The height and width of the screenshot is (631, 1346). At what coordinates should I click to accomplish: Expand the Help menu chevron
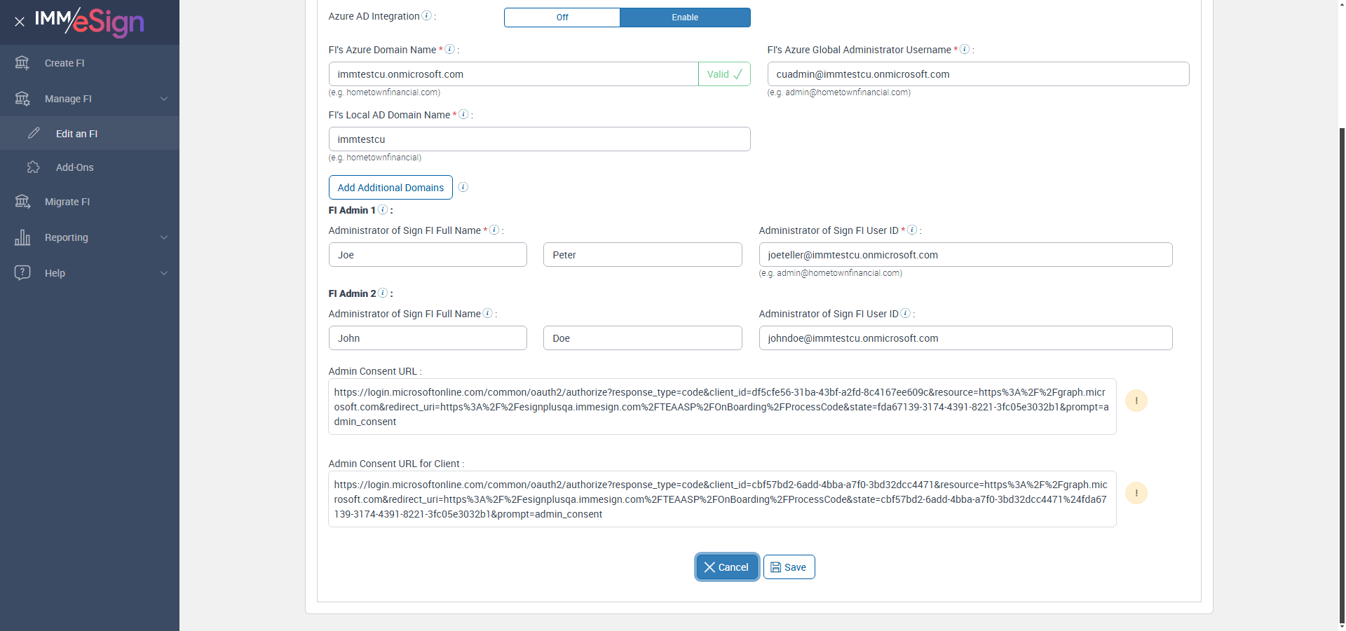click(164, 273)
